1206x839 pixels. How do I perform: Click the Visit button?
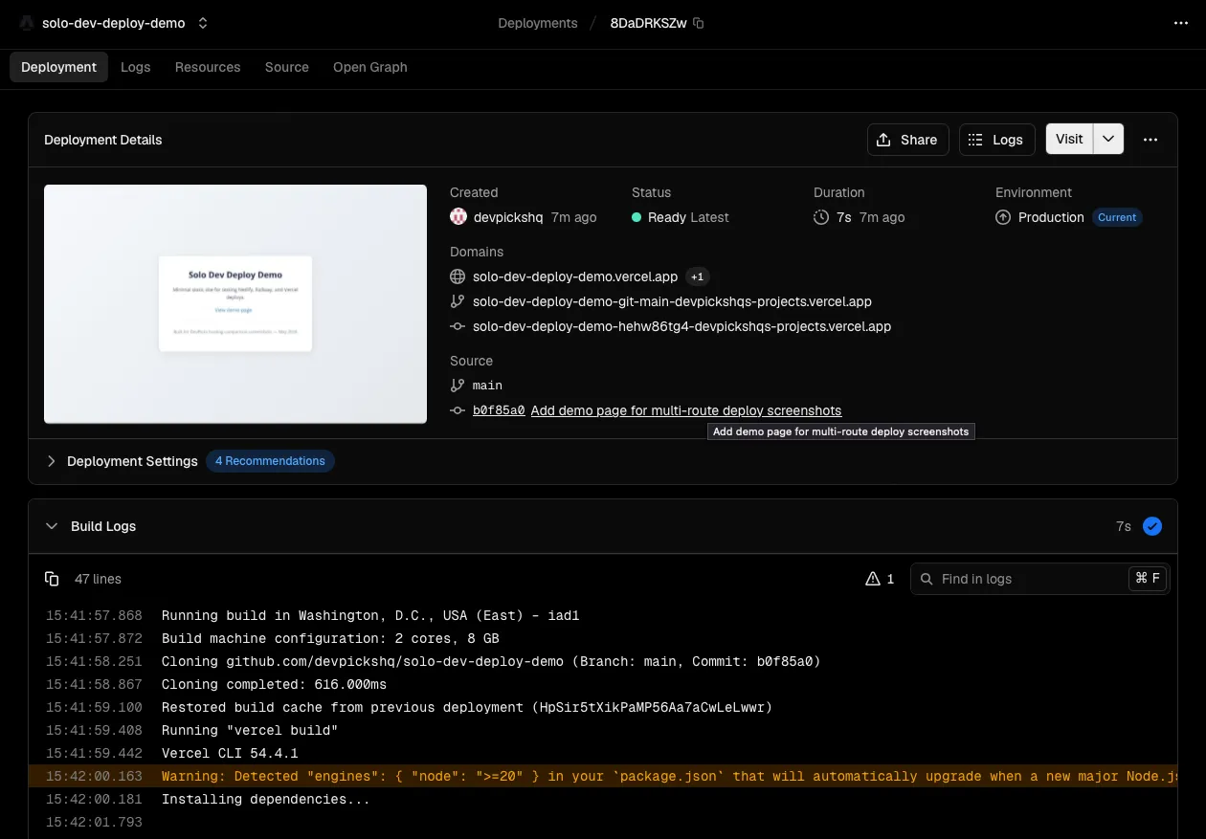[x=1069, y=139]
